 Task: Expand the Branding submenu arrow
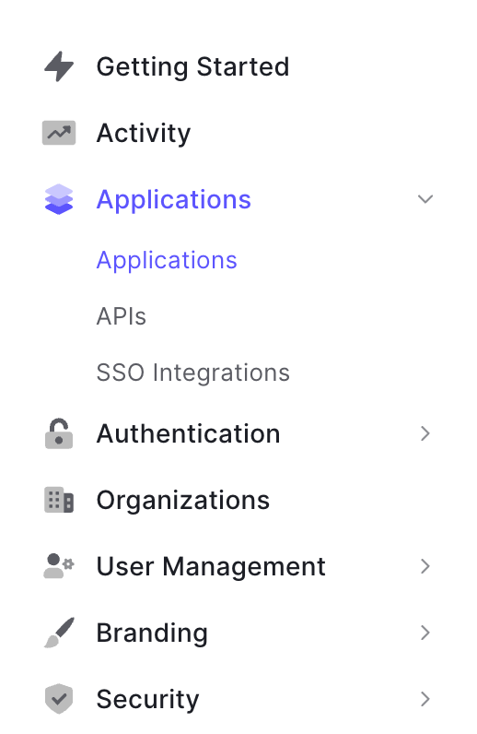[x=425, y=633]
